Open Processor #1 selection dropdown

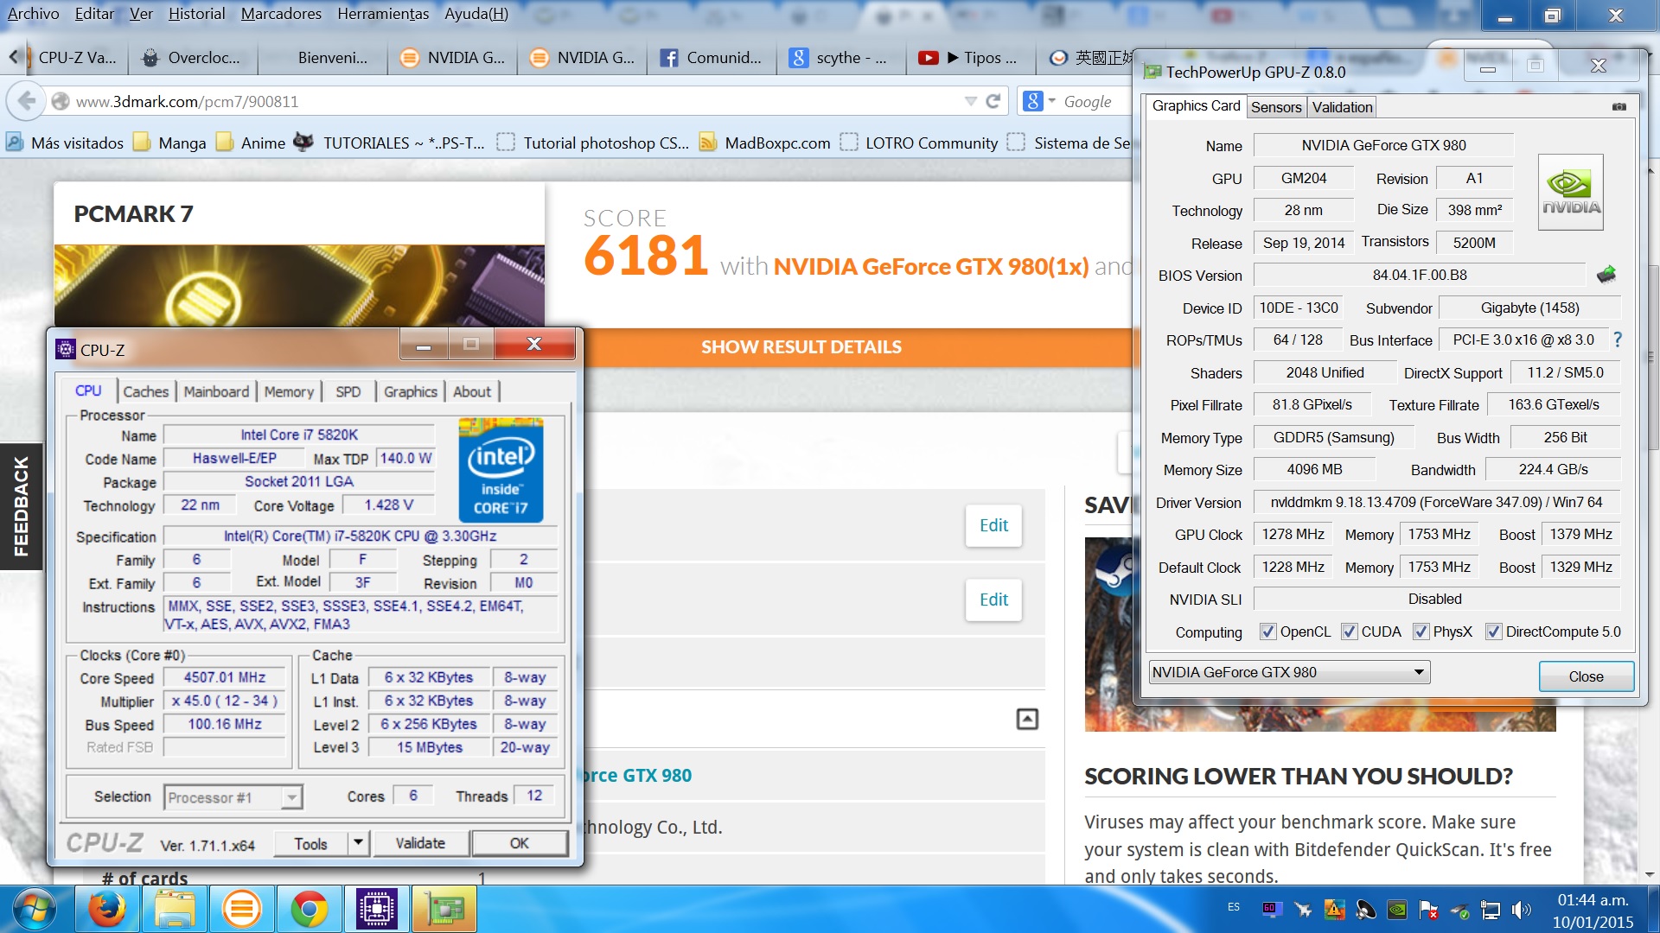pyautogui.click(x=233, y=797)
